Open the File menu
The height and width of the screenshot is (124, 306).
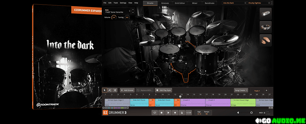(105, 3)
